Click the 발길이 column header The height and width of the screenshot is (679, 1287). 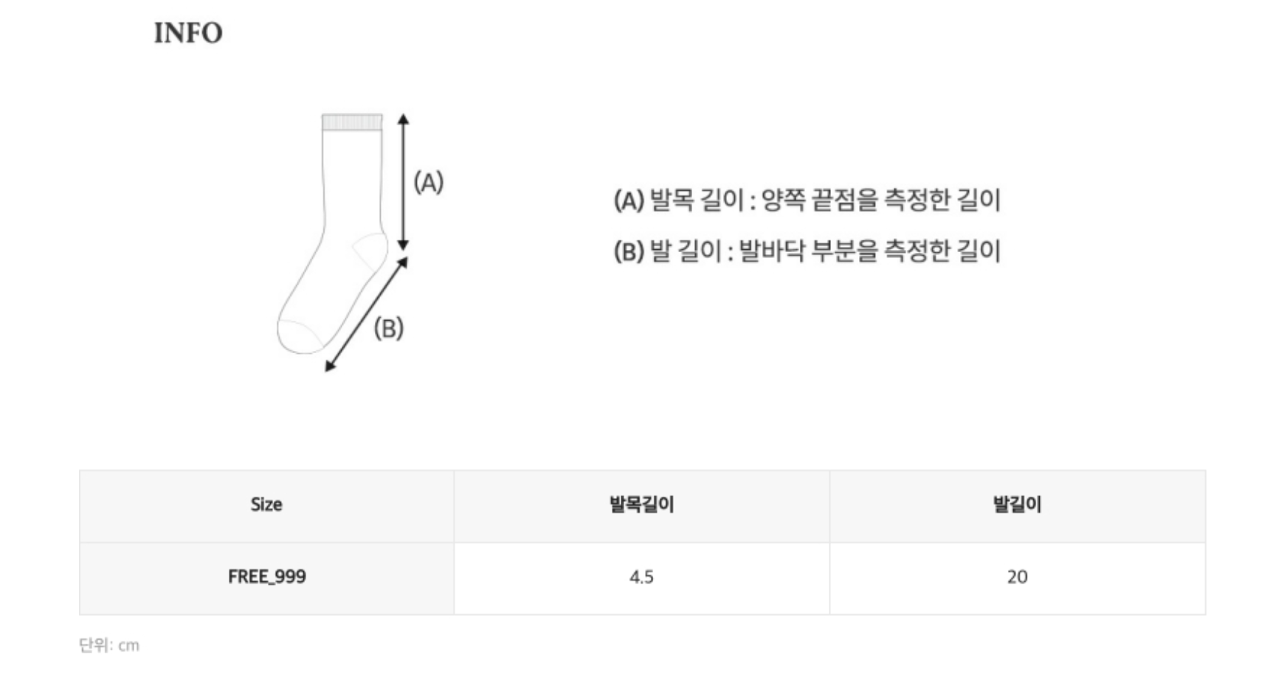1017,505
